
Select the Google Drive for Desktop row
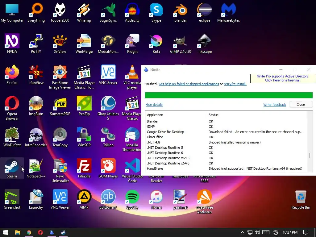click(227, 132)
